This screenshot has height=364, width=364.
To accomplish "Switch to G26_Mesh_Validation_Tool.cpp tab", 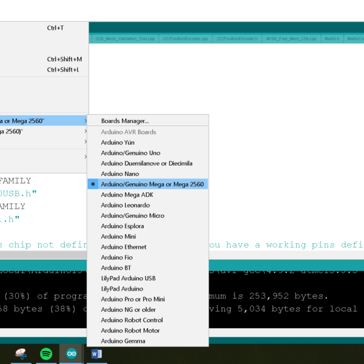I will (x=125, y=39).
